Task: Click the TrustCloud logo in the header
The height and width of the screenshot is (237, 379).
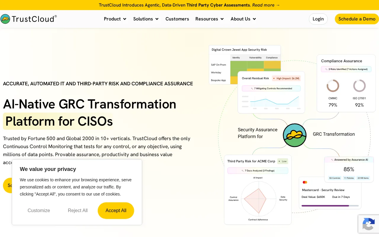Action: pos(28,19)
